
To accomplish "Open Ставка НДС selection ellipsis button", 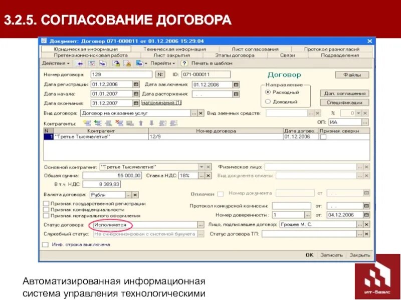I will click(x=202, y=175).
